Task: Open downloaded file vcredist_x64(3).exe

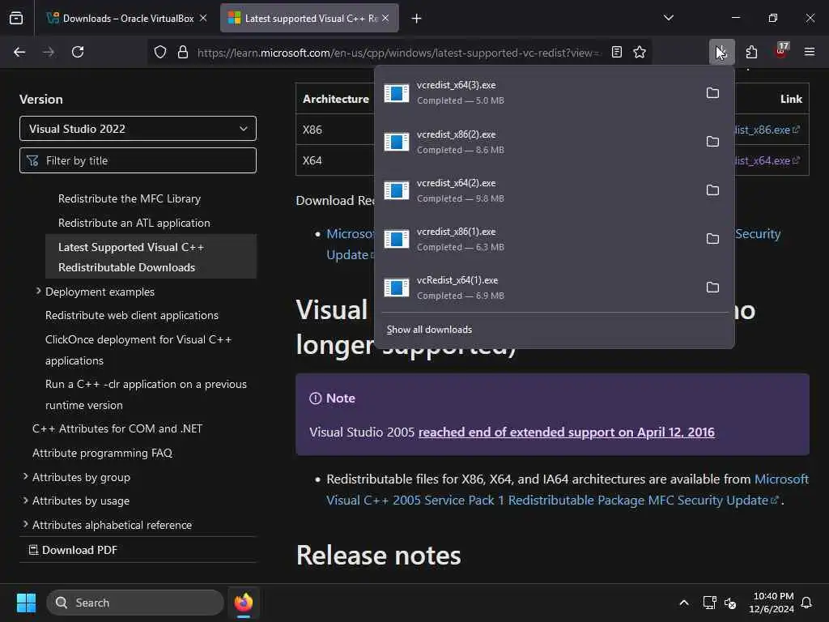Action: point(536,92)
